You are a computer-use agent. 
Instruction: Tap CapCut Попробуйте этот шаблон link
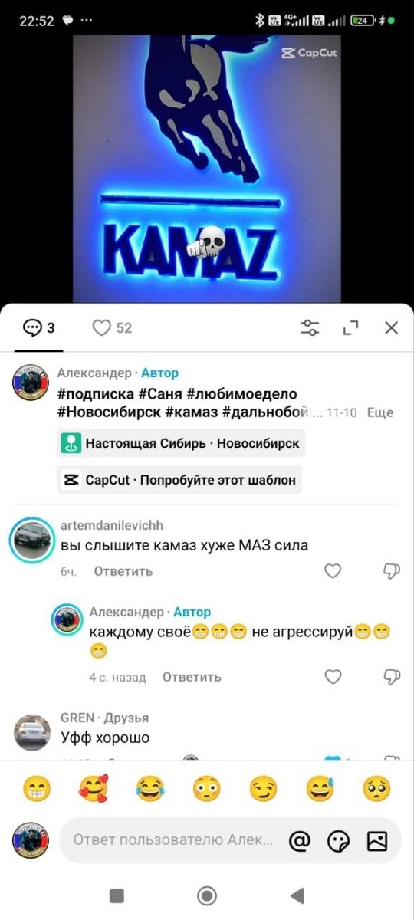[179, 480]
